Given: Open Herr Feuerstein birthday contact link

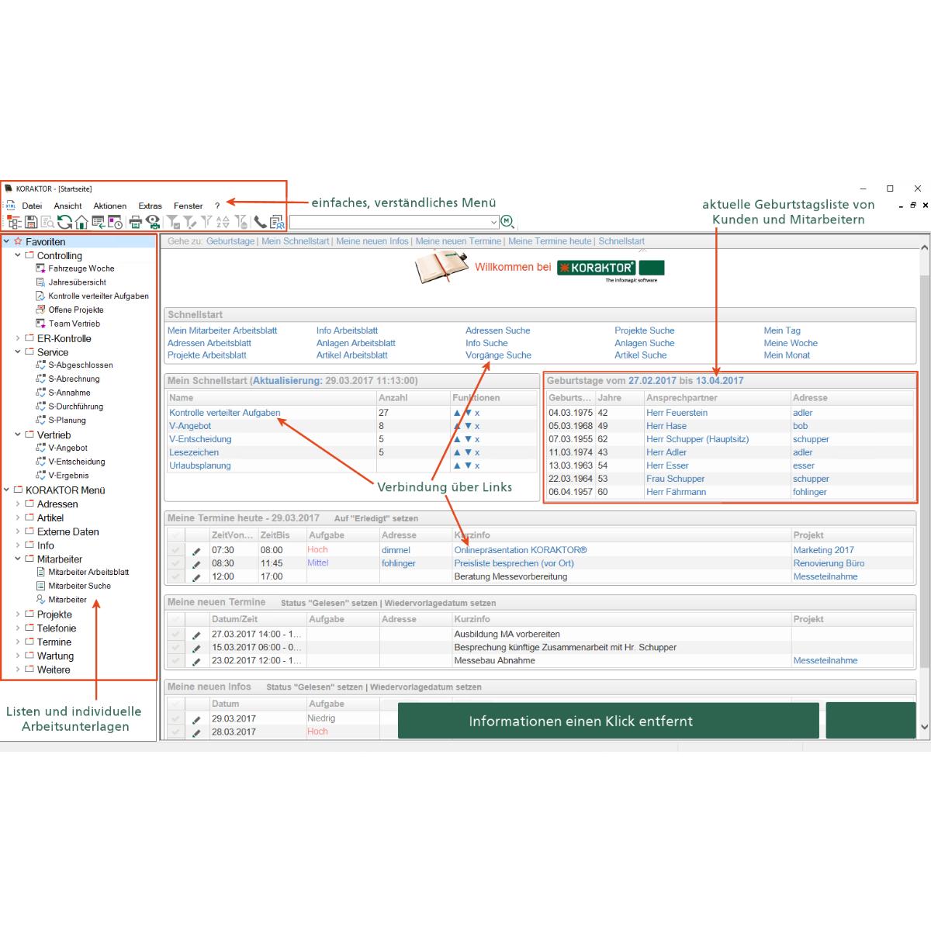Looking at the screenshot, I should click(677, 413).
